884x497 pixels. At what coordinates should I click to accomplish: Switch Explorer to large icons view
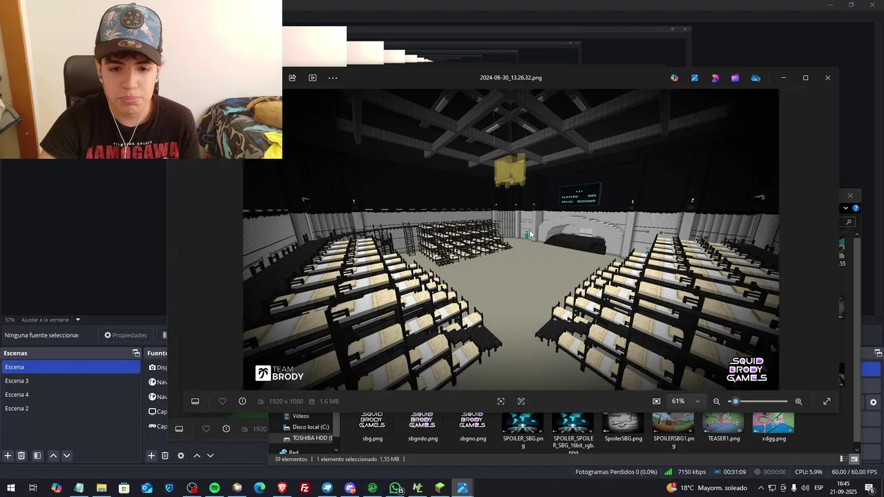coord(854,459)
